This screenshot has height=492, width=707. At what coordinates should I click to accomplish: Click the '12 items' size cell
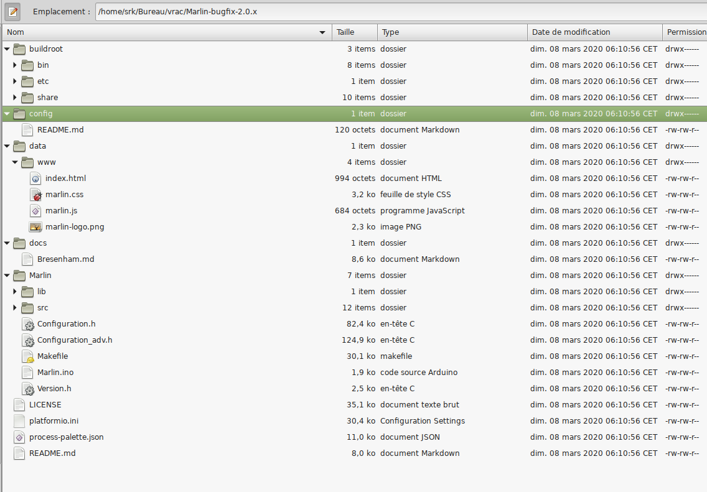pyautogui.click(x=359, y=308)
